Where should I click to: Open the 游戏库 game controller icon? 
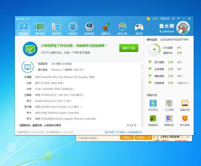click(x=139, y=29)
